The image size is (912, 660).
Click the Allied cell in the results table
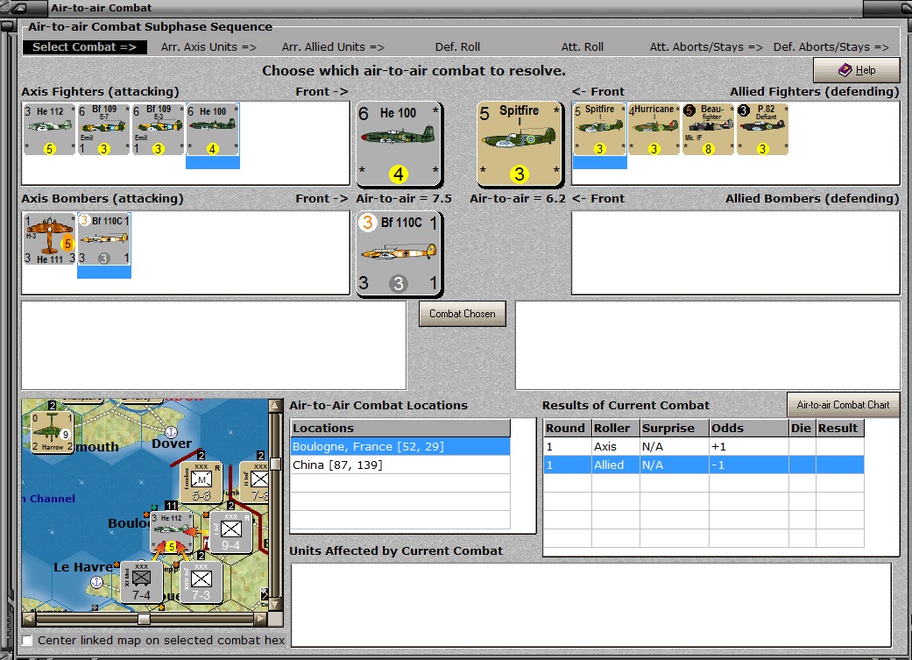[615, 465]
